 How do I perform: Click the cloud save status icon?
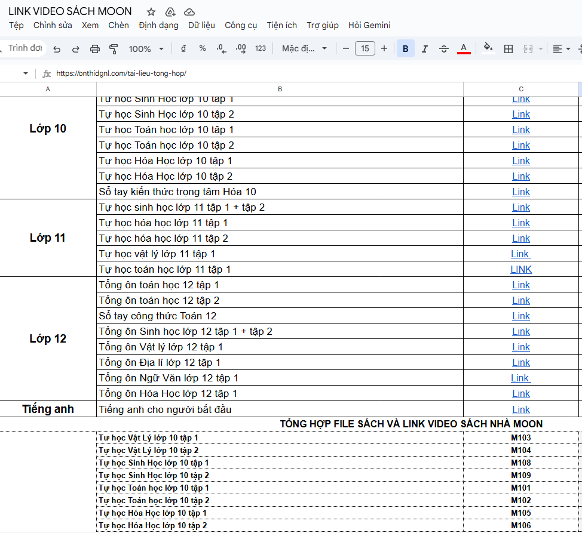pos(189,12)
